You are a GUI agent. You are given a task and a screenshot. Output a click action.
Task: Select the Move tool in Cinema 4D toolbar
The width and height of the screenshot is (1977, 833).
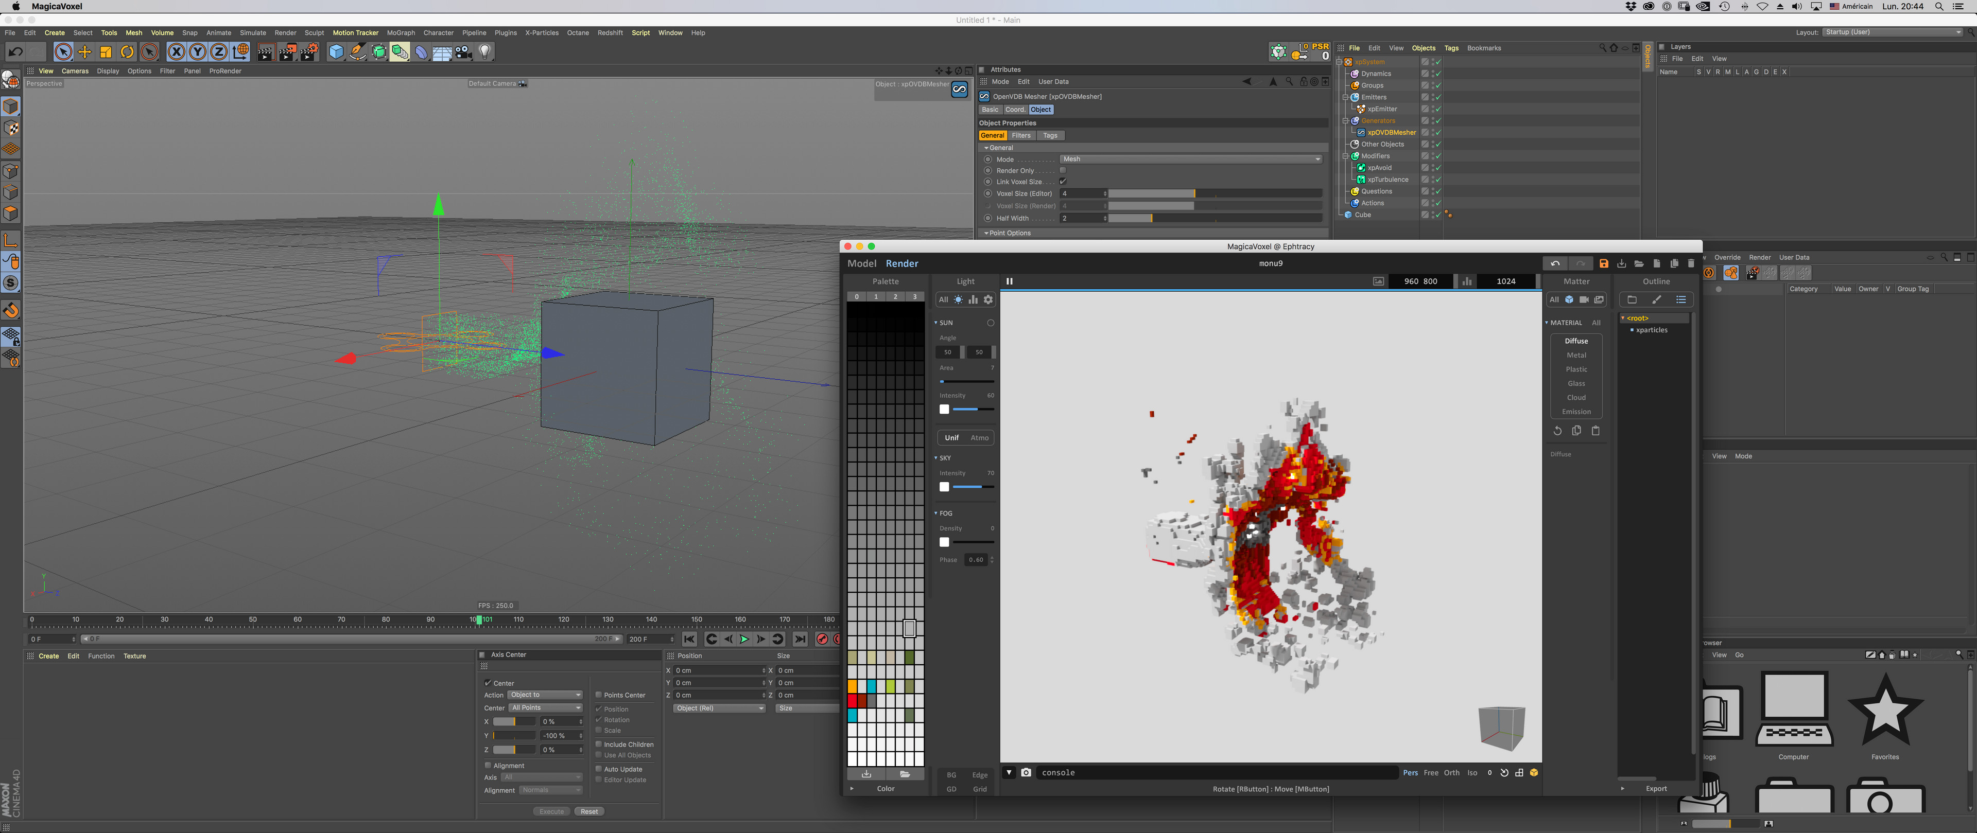(x=84, y=51)
